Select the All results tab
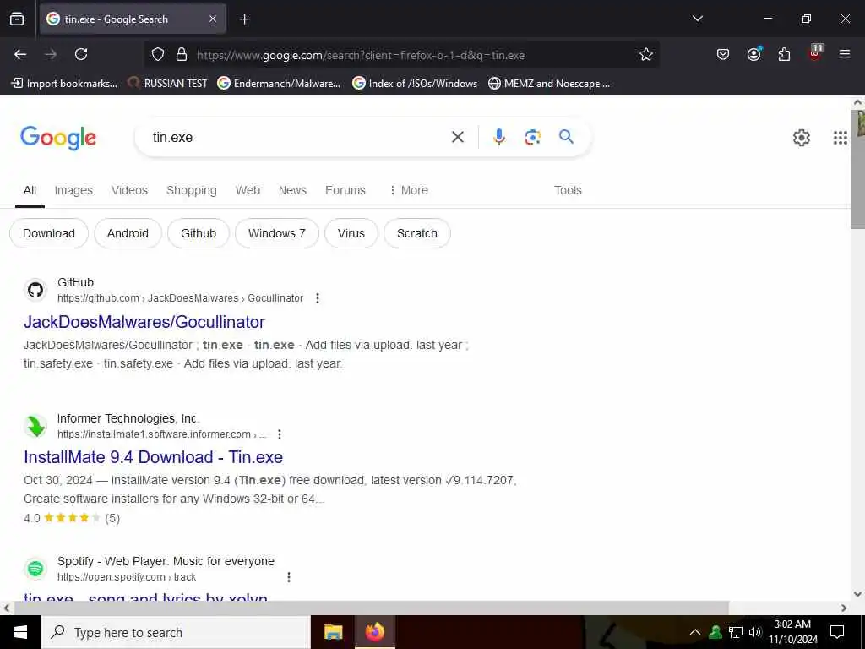This screenshot has height=649, width=865. click(x=30, y=190)
